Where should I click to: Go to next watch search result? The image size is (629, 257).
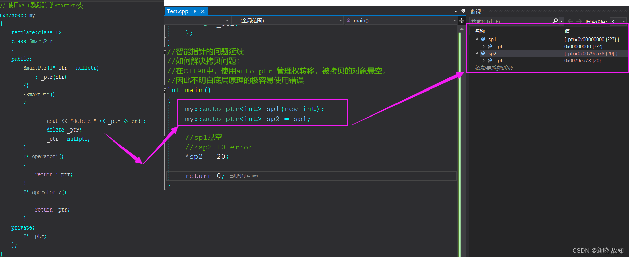(579, 21)
